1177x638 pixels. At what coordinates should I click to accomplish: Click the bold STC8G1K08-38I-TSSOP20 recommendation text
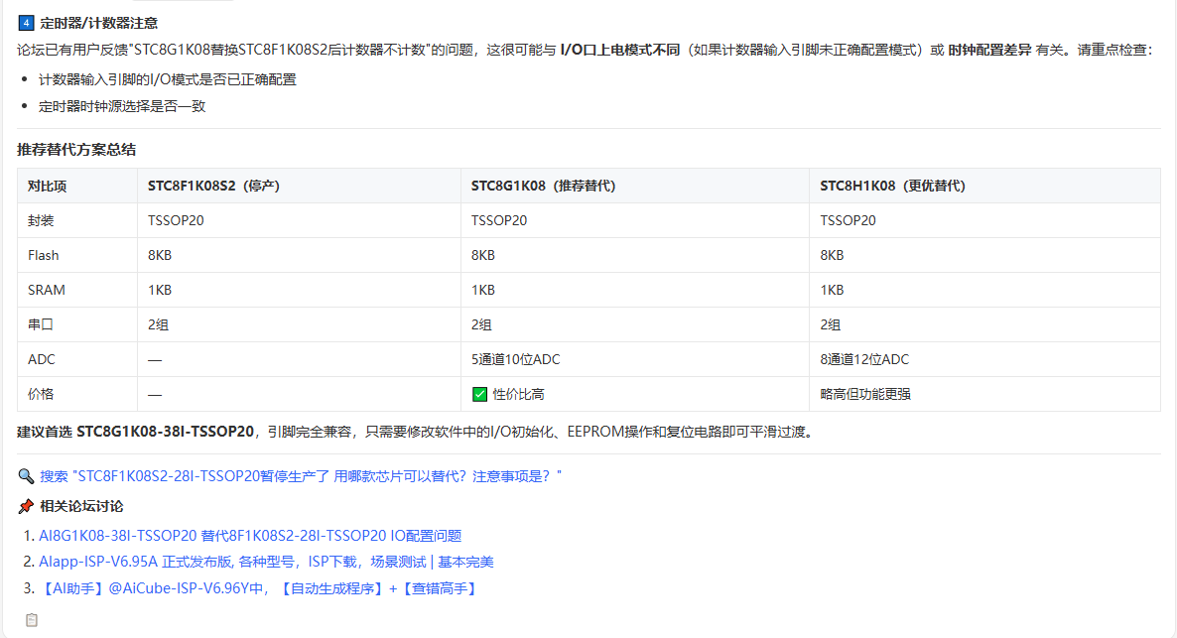(165, 432)
